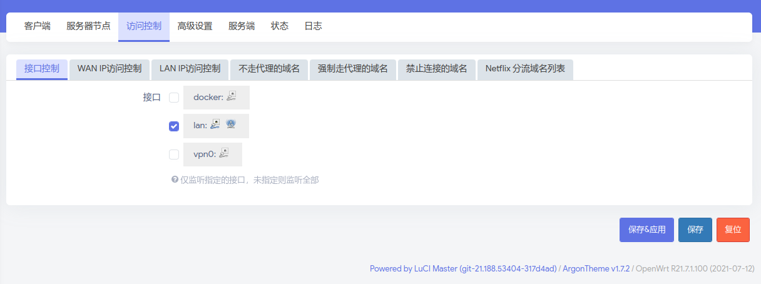This screenshot has height=284, width=761.
Task: Open the 高级设置 tab
Action: [195, 26]
